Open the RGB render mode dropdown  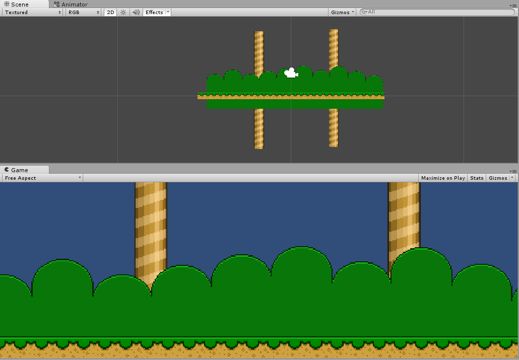pyautogui.click(x=84, y=12)
